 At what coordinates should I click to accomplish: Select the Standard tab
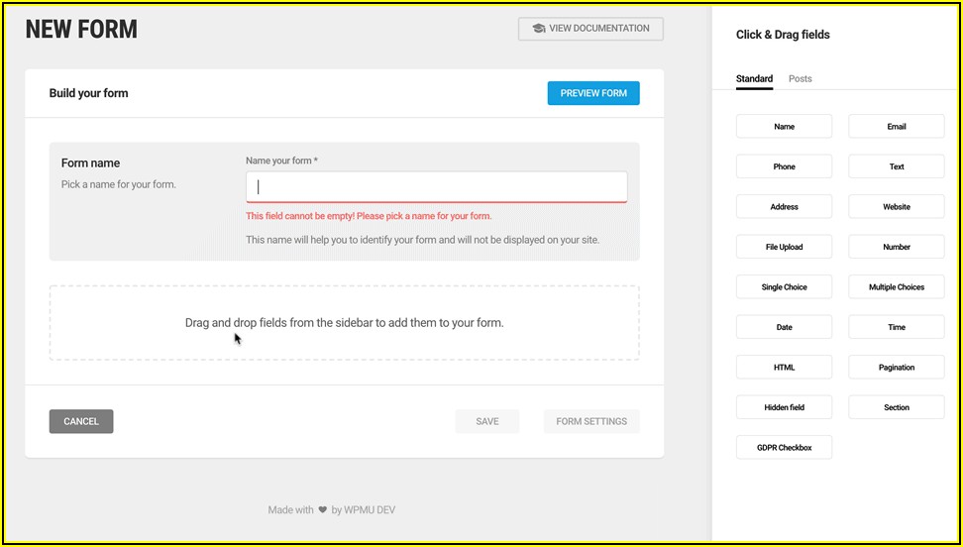point(754,78)
